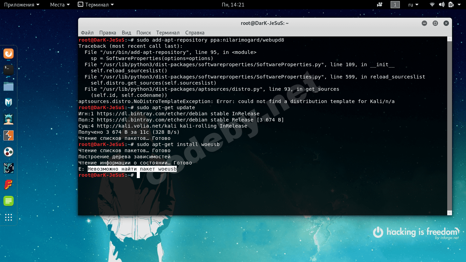Click the 'Построение дерева зависимостей' line
466x262 pixels.
tap(125, 157)
